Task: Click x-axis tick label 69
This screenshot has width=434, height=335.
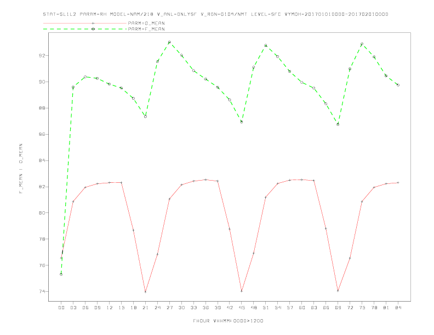Action: (x=338, y=308)
